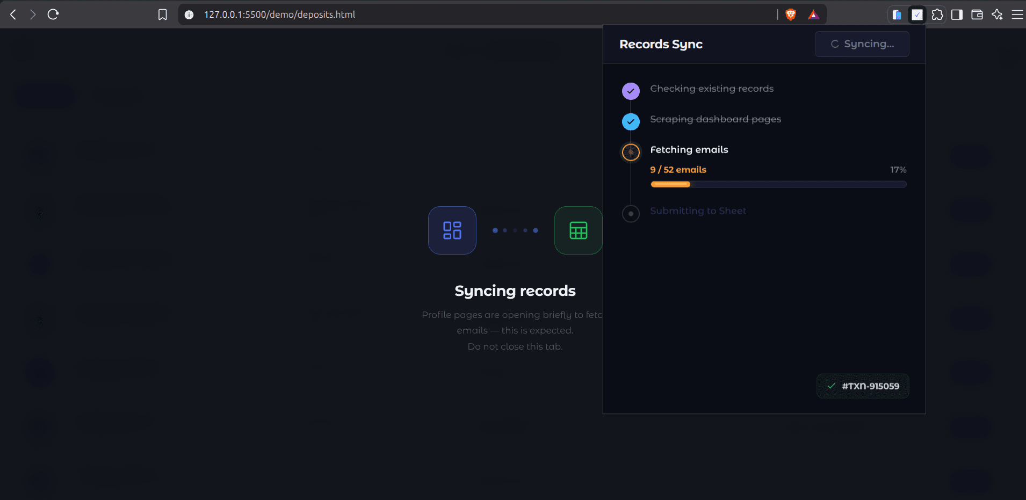Click the blue document extension icon in the toolbar
The height and width of the screenshot is (500, 1026).
pos(897,15)
